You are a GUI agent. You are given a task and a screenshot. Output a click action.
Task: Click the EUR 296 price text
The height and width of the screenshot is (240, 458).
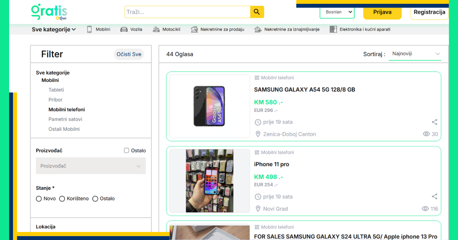(x=266, y=110)
